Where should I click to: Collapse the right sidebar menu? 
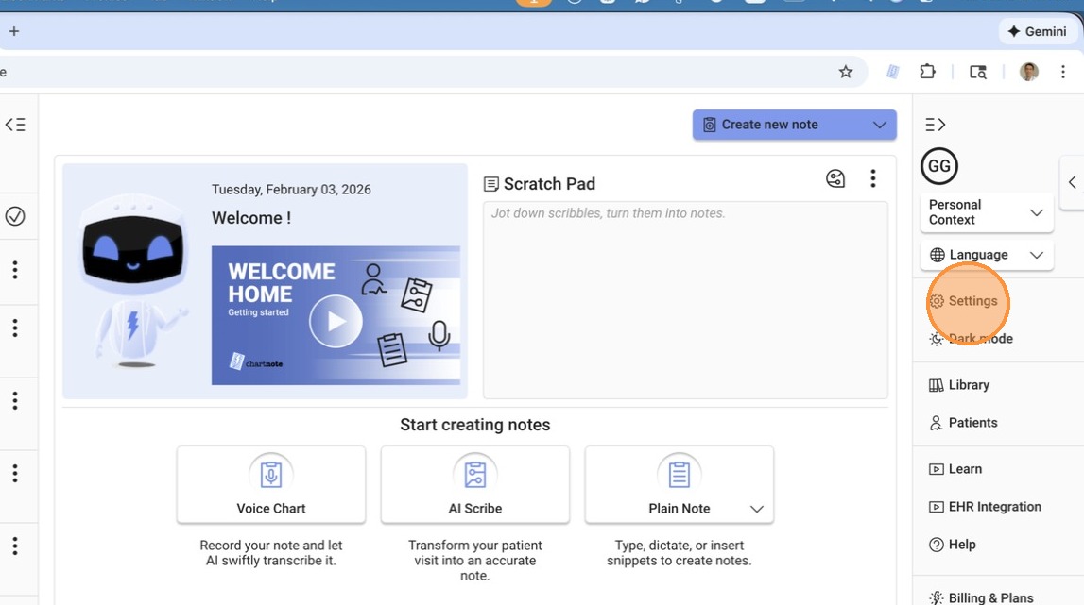click(935, 125)
